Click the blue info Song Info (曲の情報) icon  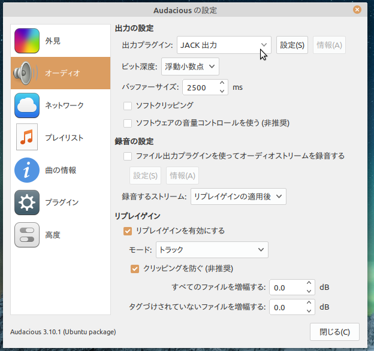[x=27, y=170]
